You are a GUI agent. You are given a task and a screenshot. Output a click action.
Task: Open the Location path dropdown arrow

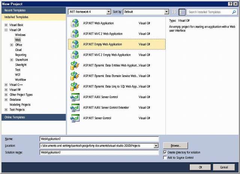[156, 145]
